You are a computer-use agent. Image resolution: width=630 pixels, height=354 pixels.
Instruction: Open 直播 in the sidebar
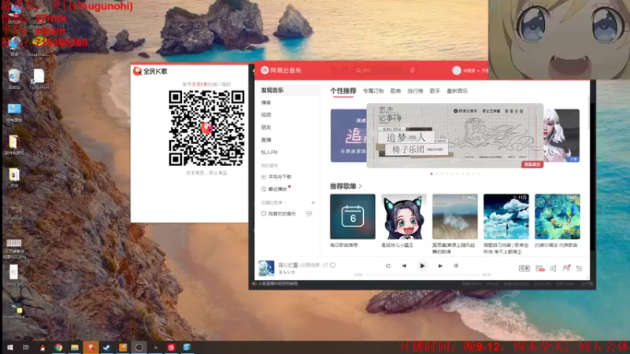click(x=266, y=140)
